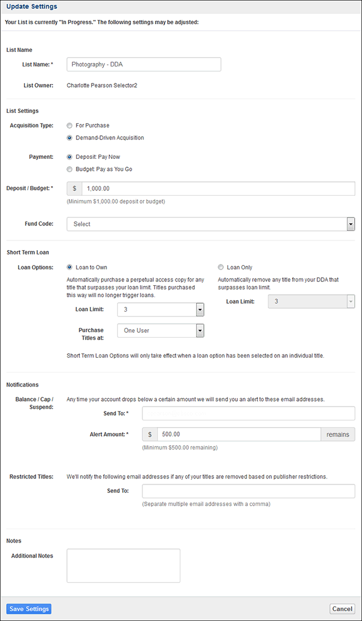Select the For Purchase radio button
This screenshot has height=621, width=362.
(69, 125)
